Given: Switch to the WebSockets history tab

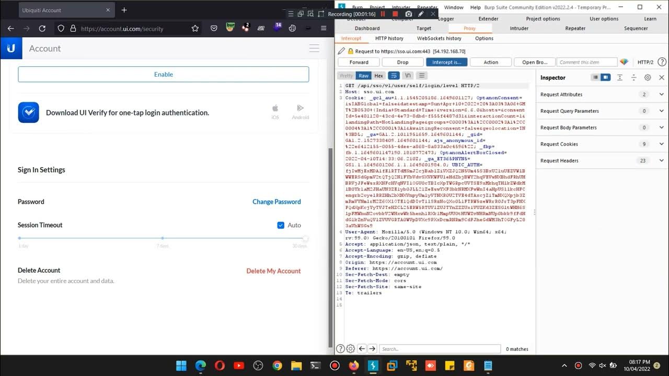Looking at the screenshot, I should click(439, 38).
